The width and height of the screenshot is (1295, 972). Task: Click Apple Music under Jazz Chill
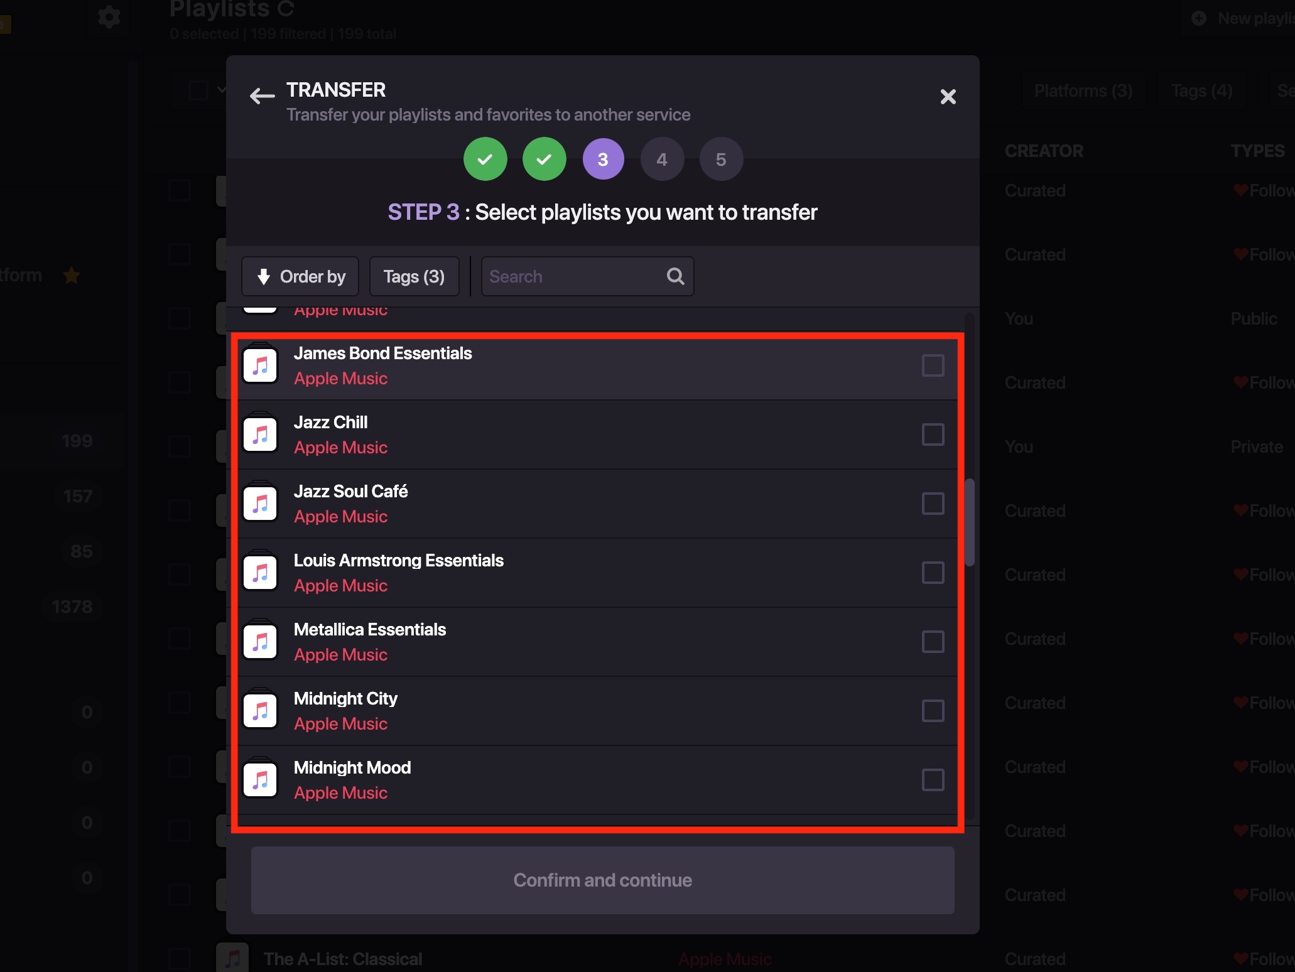(x=340, y=448)
